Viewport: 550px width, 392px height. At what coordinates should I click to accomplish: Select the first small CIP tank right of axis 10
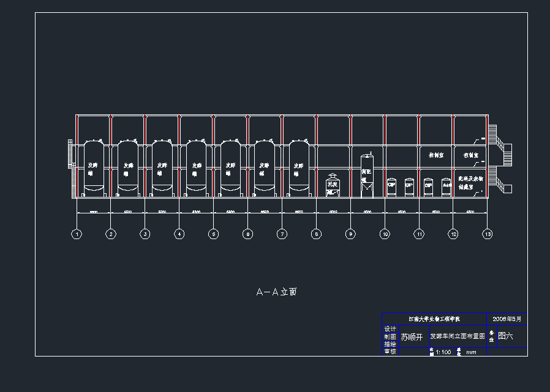click(x=391, y=186)
